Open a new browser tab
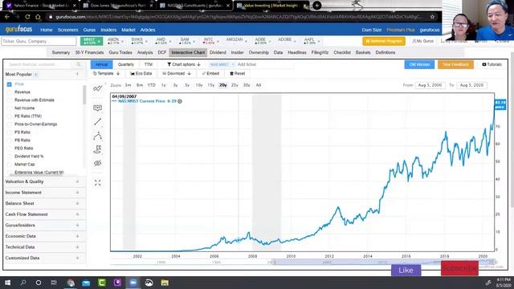Image resolution: width=514 pixels, height=289 pixels. pyautogui.click(x=316, y=6)
